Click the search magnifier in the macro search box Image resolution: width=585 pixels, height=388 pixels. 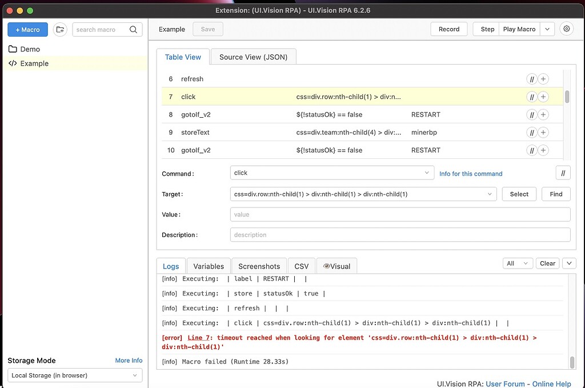tap(133, 29)
